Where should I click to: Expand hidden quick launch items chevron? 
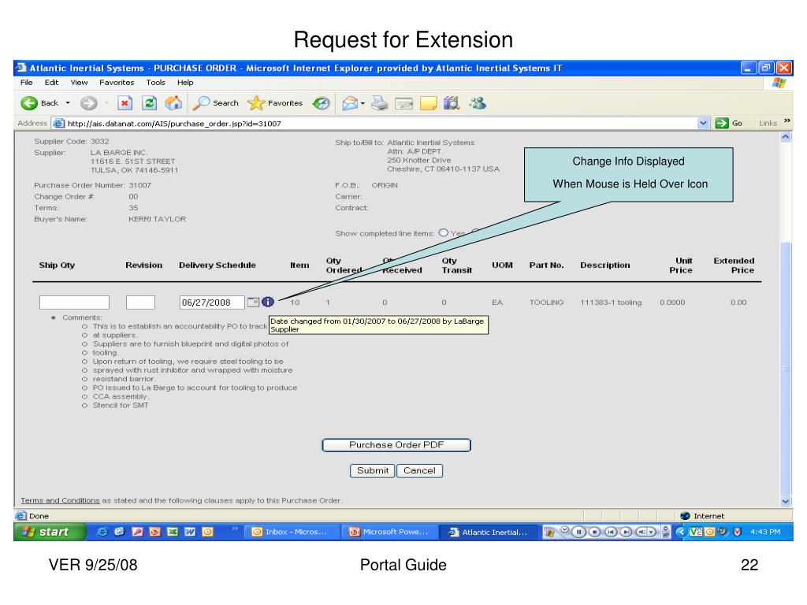tap(234, 529)
